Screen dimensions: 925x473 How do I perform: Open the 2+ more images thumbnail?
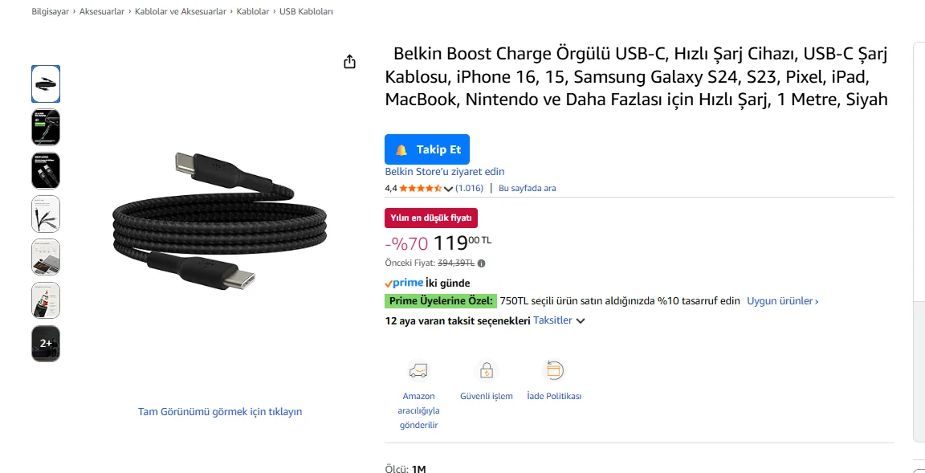(x=46, y=344)
